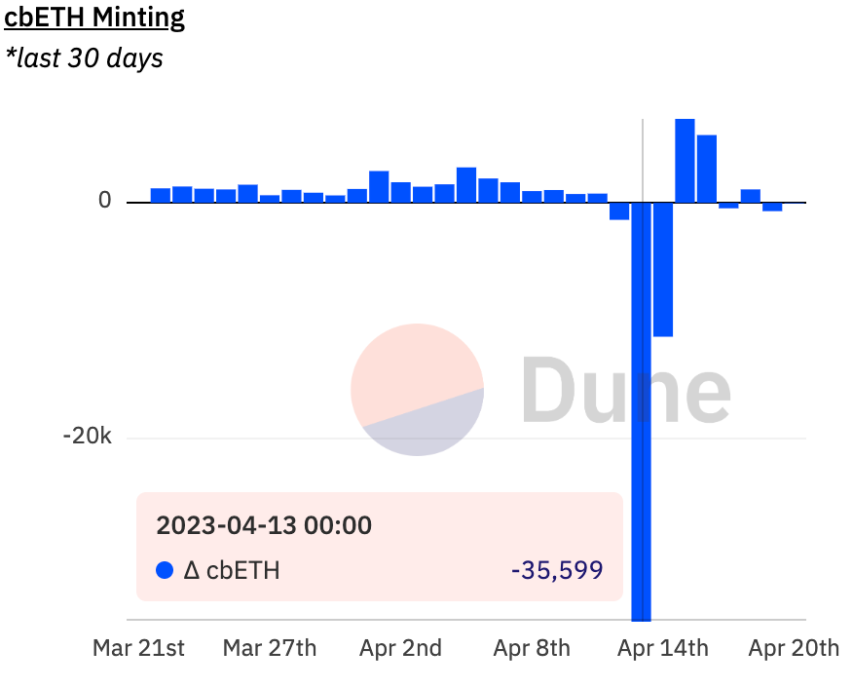Click the Apr 2nd axis label
This screenshot has width=853, height=688.
click(400, 648)
